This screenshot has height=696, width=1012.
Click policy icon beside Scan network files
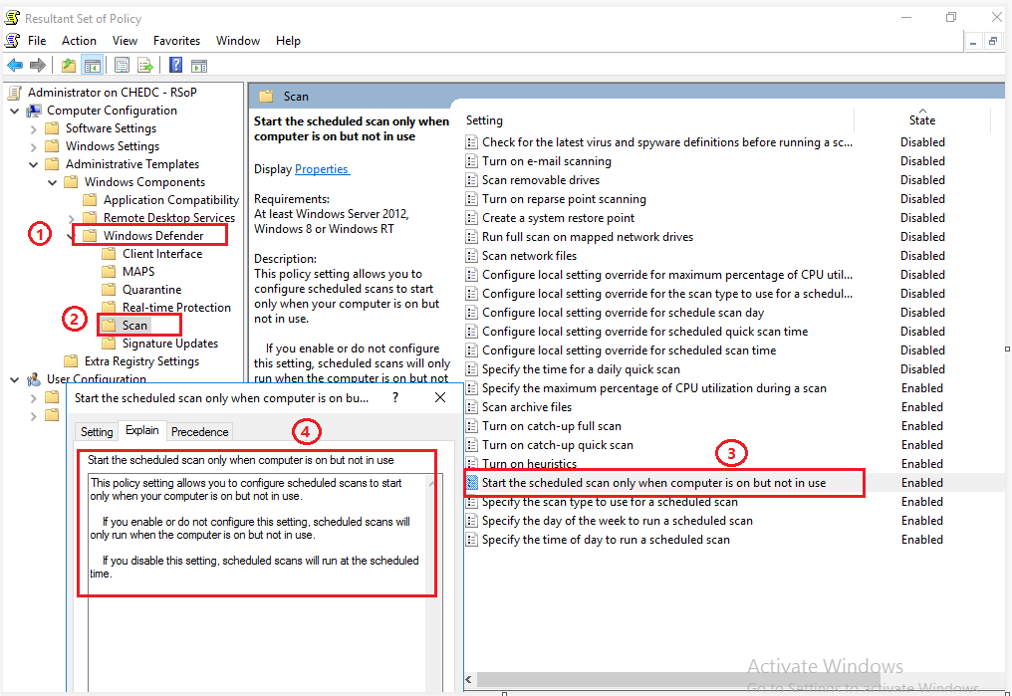pyautogui.click(x=472, y=256)
